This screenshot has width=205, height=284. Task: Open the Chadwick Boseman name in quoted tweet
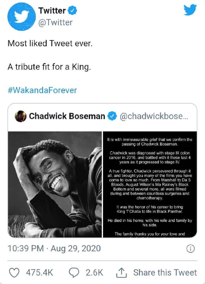coord(67,116)
